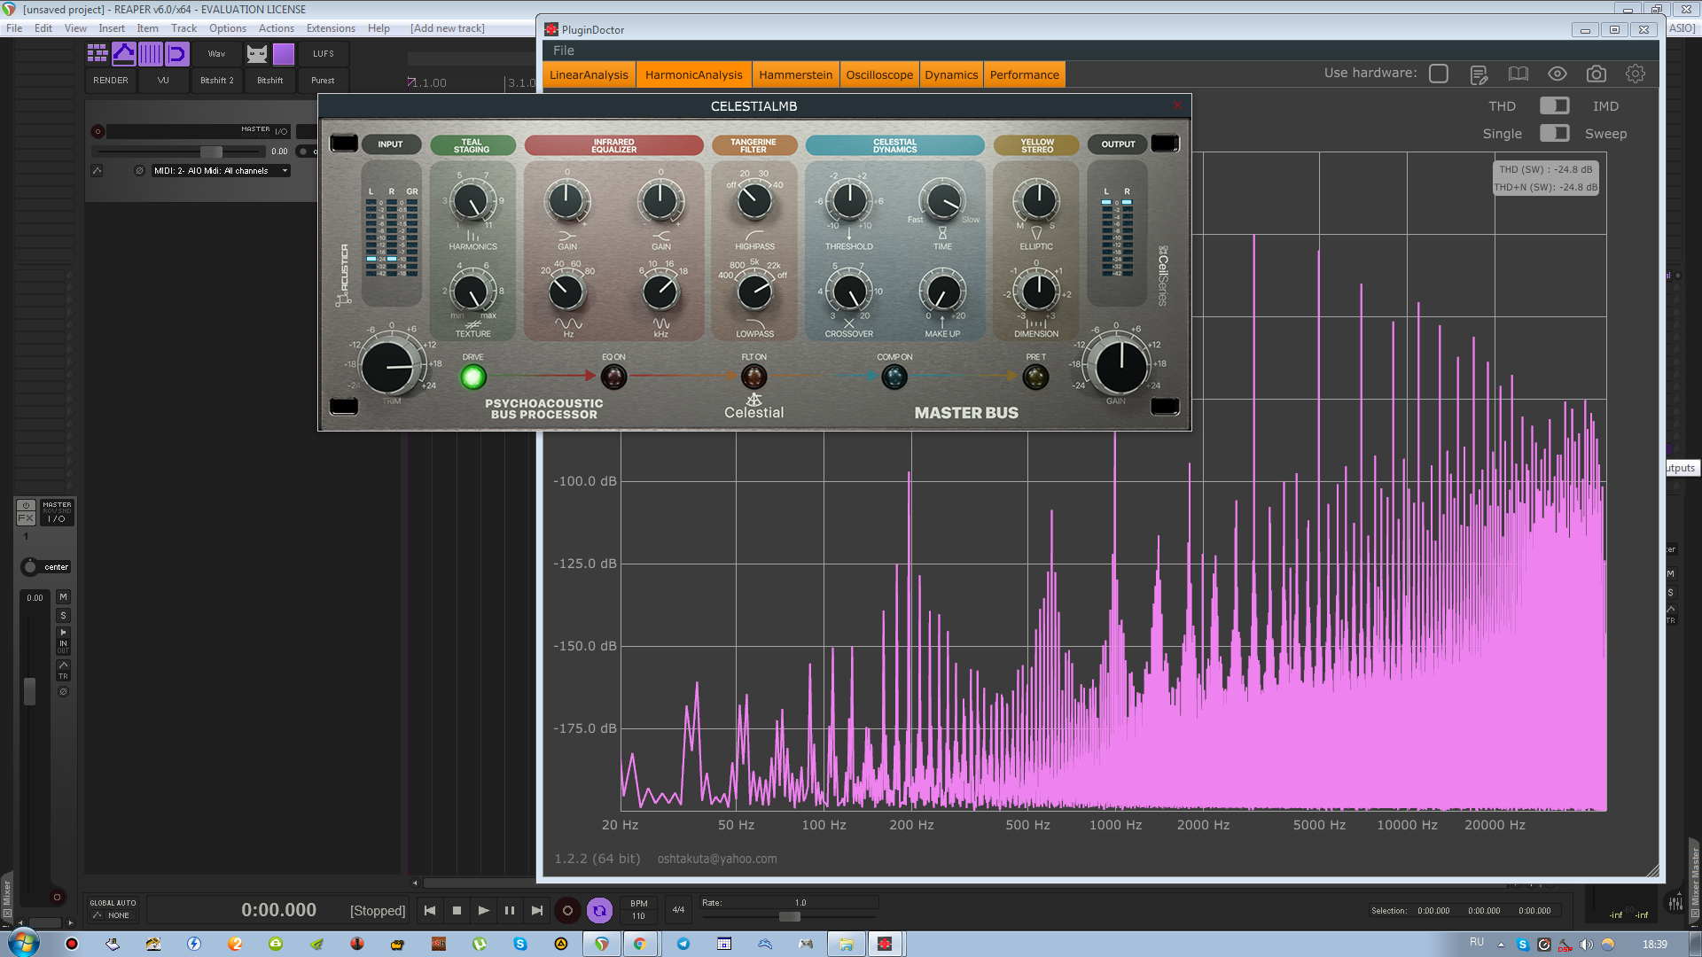Click the stop transport button
1702x957 pixels.
click(x=457, y=910)
